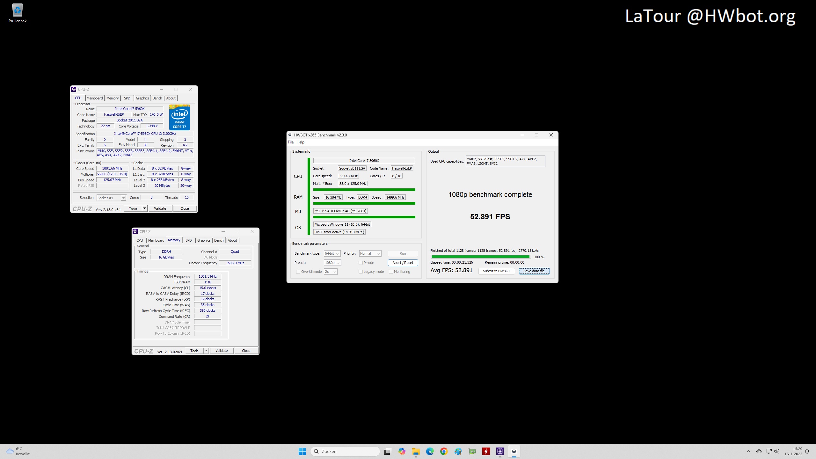The image size is (816, 459).
Task: Open network settings from the tray icon
Action: tap(769, 451)
